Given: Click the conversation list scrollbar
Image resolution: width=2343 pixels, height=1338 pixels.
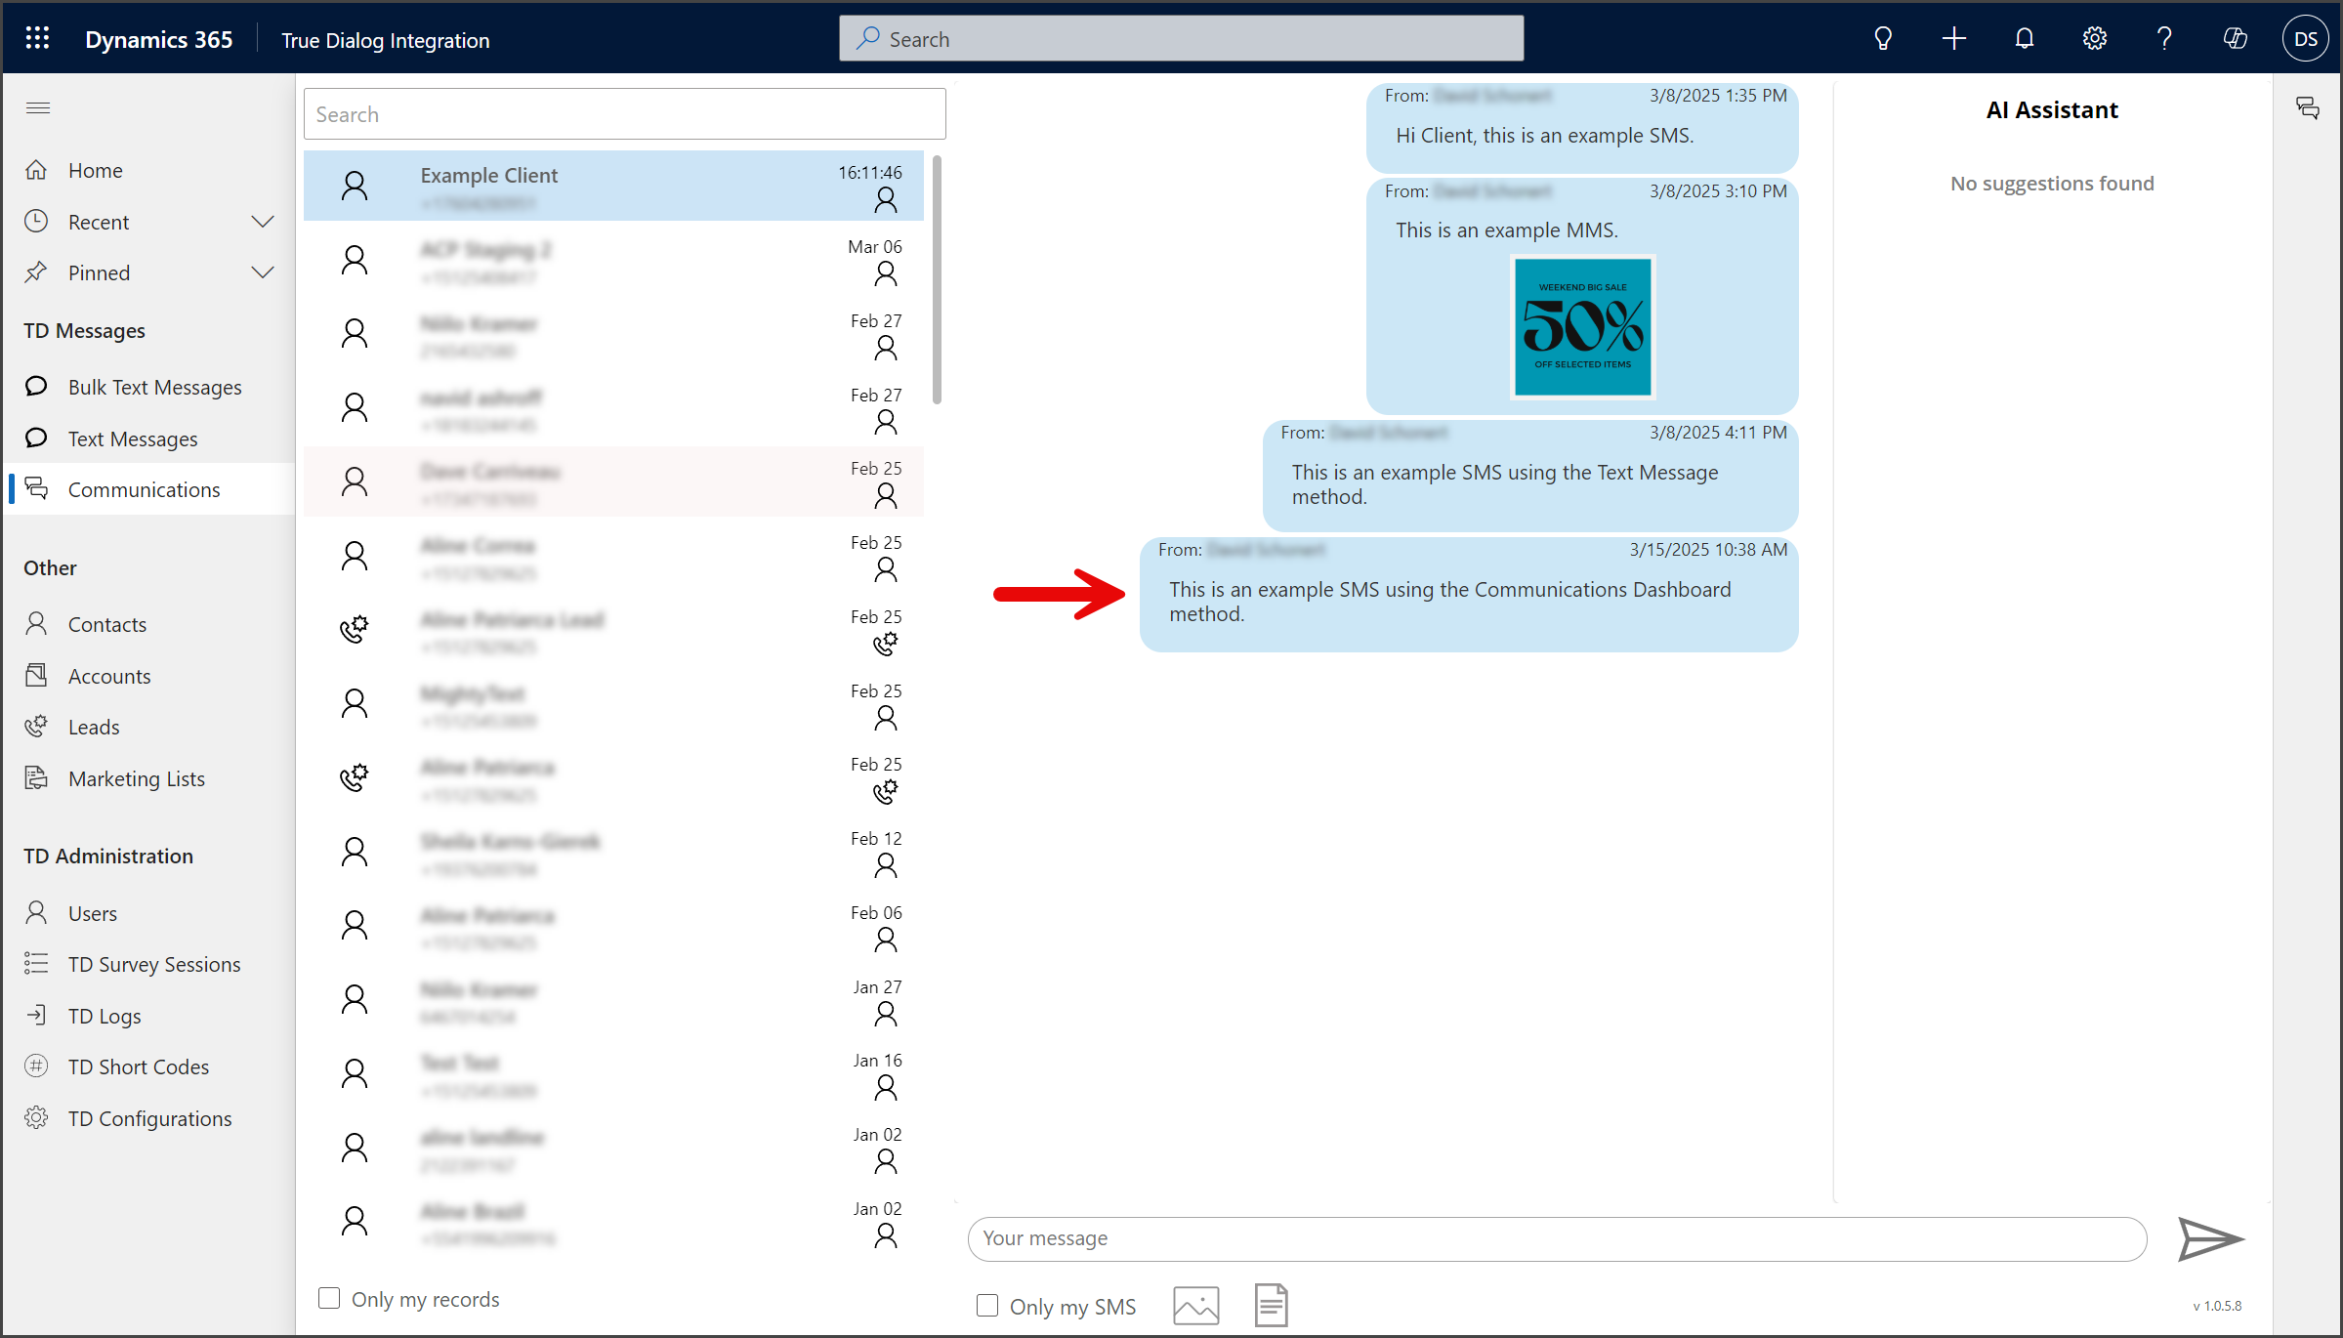Looking at the screenshot, I should pos(937,279).
